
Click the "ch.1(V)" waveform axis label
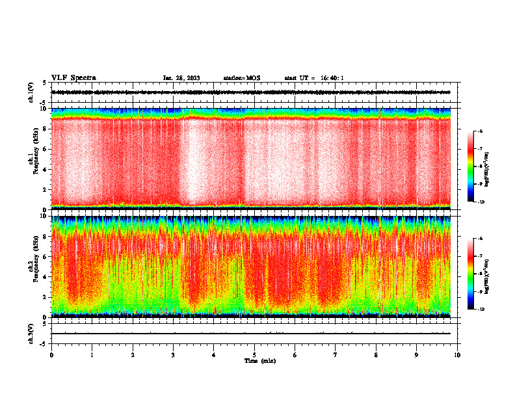31,92
